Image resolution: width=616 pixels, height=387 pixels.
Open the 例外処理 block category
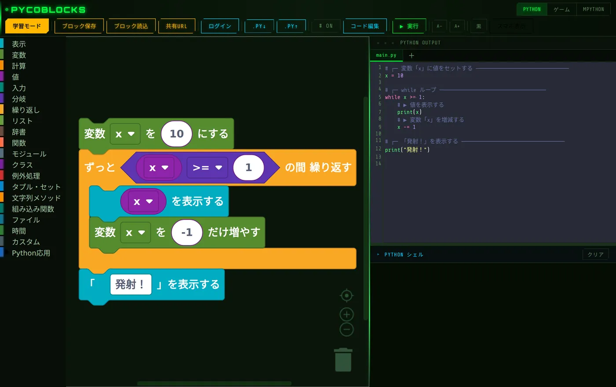tap(26, 176)
